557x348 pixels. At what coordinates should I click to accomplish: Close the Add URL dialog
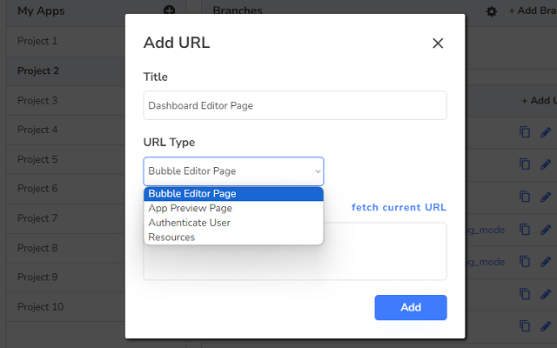tap(438, 43)
